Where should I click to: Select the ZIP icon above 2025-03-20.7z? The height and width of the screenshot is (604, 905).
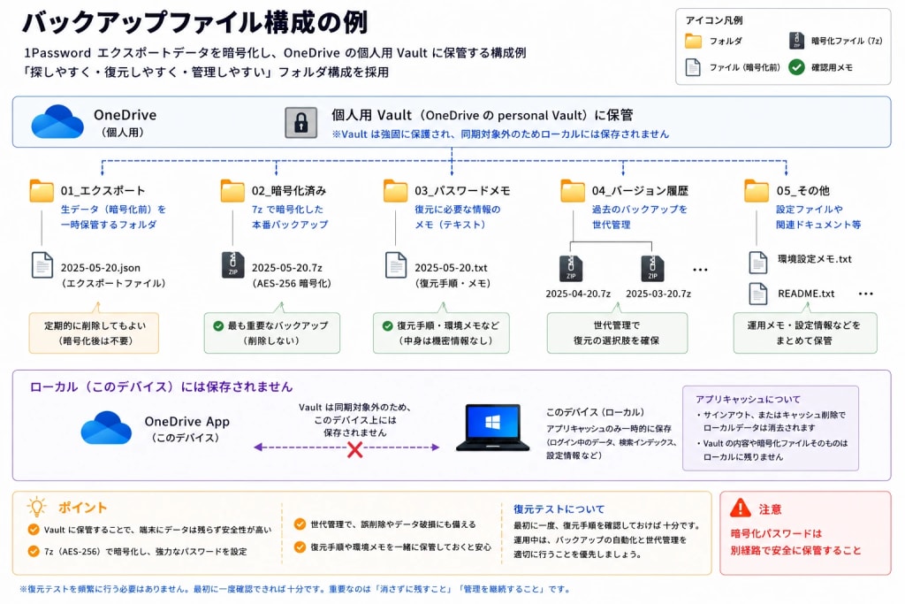tap(652, 269)
